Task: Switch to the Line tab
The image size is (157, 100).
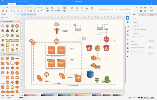Action: [143, 15]
